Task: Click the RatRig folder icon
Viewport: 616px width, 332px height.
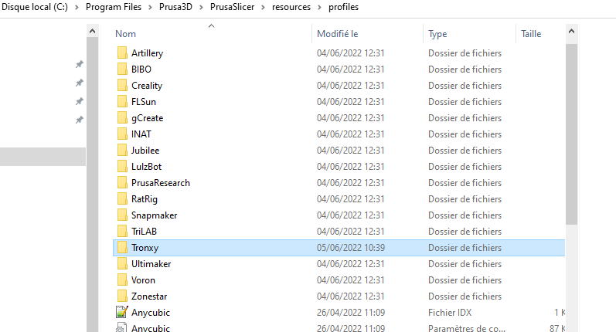Action: tap(122, 199)
